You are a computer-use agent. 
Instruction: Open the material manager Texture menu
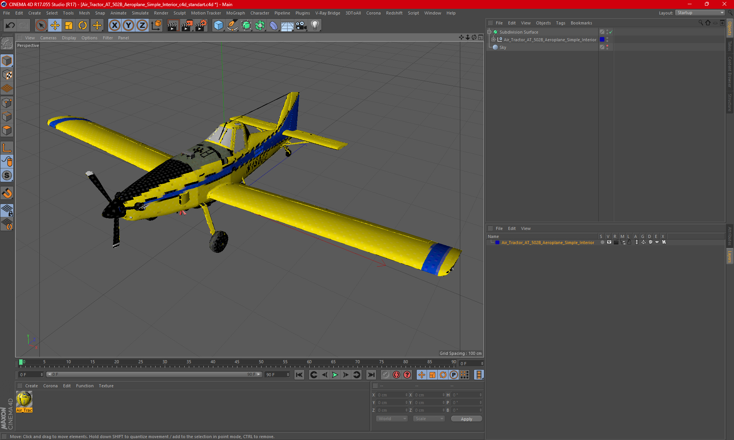coord(106,386)
